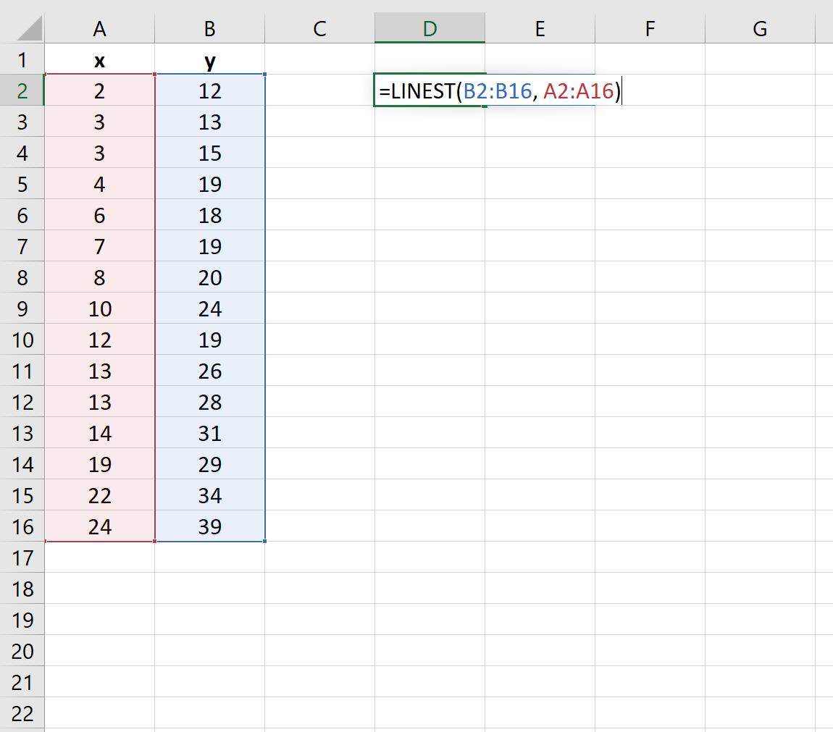Select cell B11 containing value 26
Image resolution: width=833 pixels, height=732 pixels.
[209, 371]
